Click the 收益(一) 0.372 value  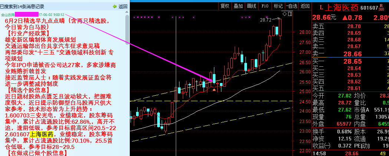344,145
